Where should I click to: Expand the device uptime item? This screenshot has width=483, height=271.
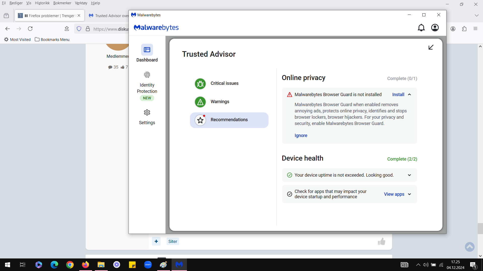point(409,175)
